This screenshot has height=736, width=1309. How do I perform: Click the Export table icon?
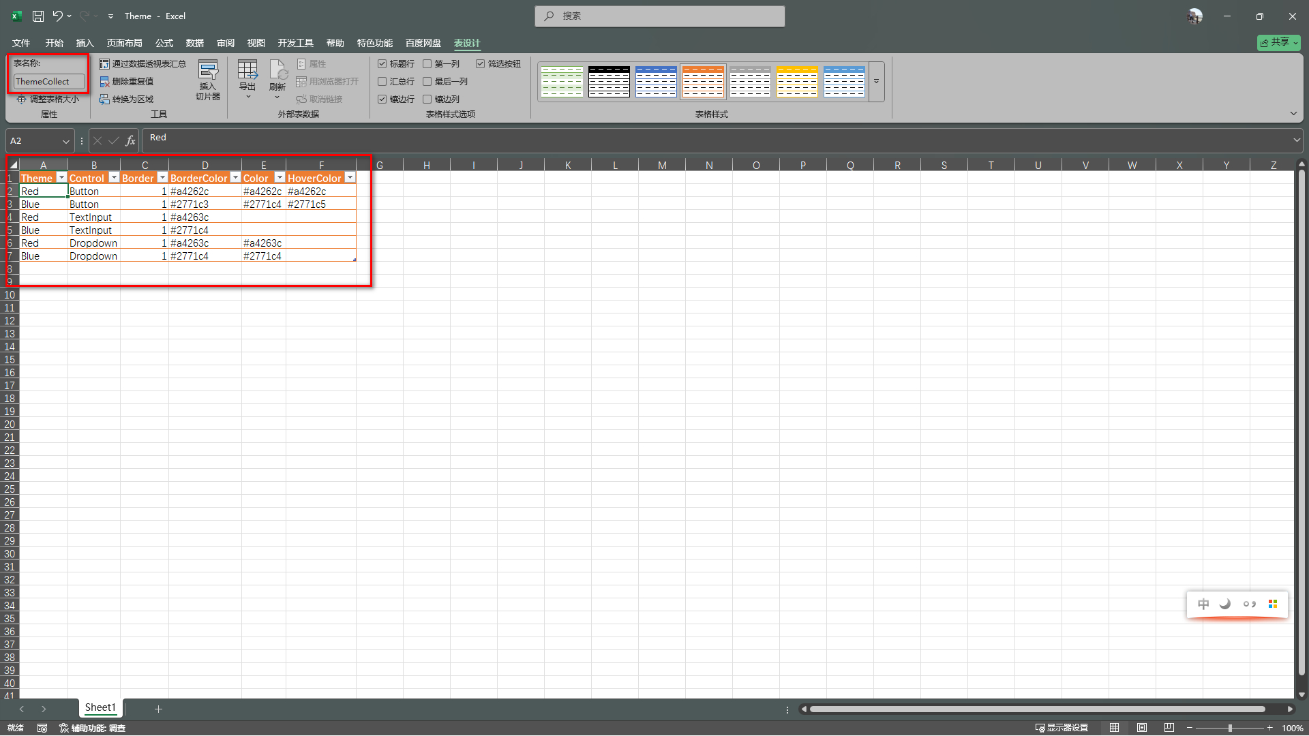[247, 70]
